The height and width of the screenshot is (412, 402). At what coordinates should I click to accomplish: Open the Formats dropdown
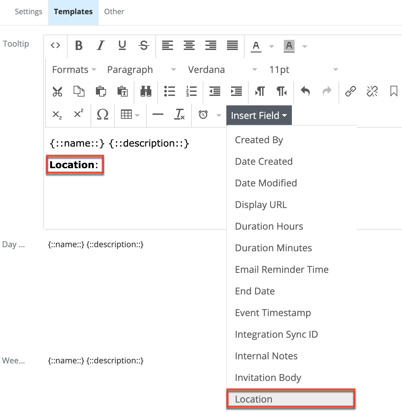pos(74,70)
